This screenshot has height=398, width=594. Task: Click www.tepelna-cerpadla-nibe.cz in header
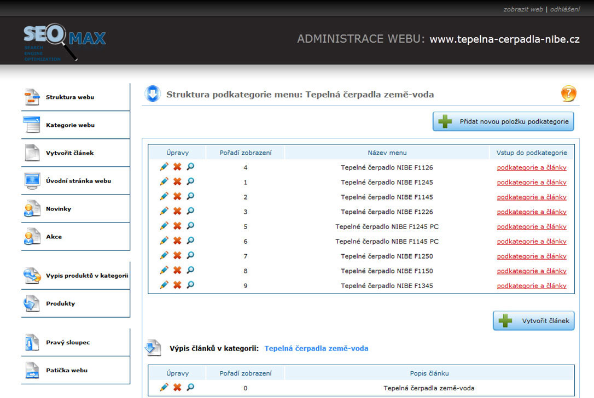(x=505, y=39)
